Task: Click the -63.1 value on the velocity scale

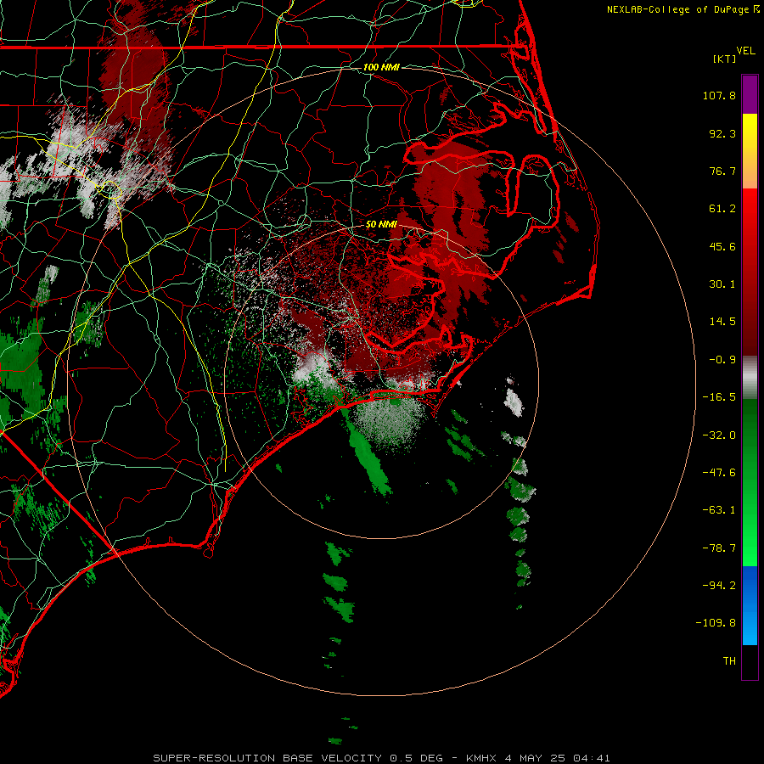Action: [719, 510]
